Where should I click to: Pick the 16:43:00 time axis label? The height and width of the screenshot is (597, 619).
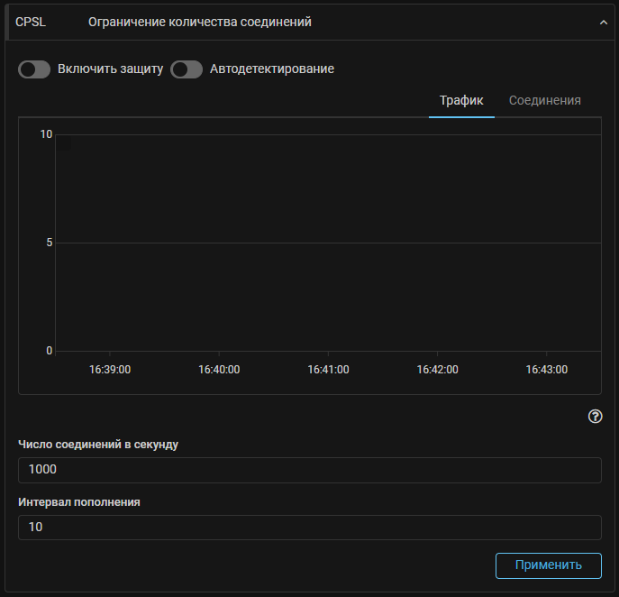coord(546,370)
